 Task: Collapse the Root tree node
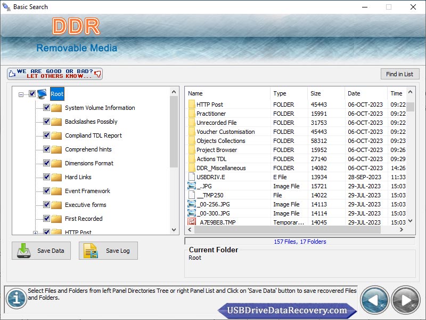21,94
